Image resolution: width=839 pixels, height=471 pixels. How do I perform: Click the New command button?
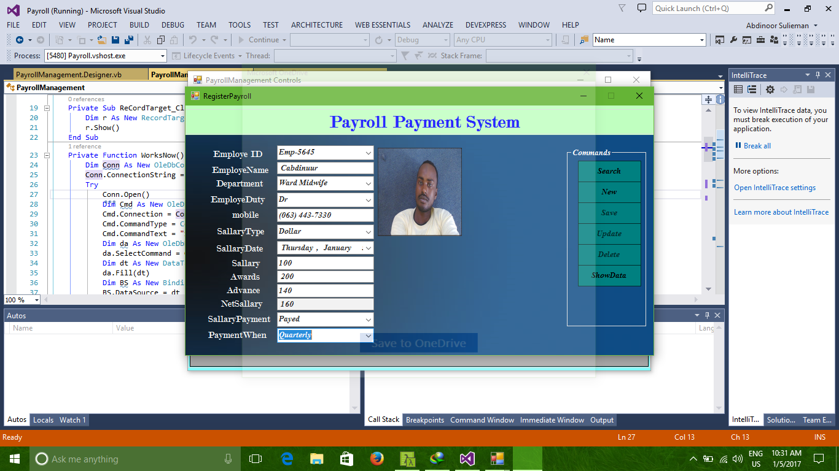tap(609, 192)
